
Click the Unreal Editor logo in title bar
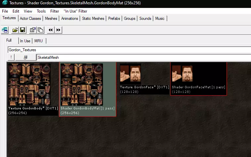pos(5,3)
